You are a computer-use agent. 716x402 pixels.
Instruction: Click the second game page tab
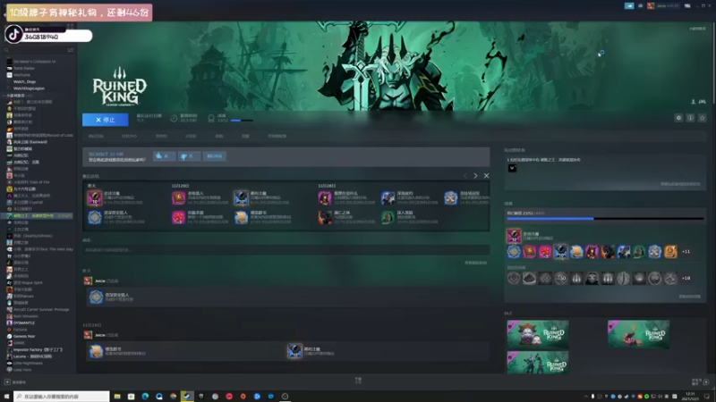pyautogui.click(x=129, y=137)
